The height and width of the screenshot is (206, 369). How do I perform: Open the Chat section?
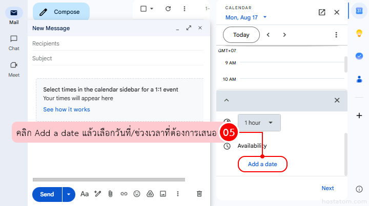14,43
